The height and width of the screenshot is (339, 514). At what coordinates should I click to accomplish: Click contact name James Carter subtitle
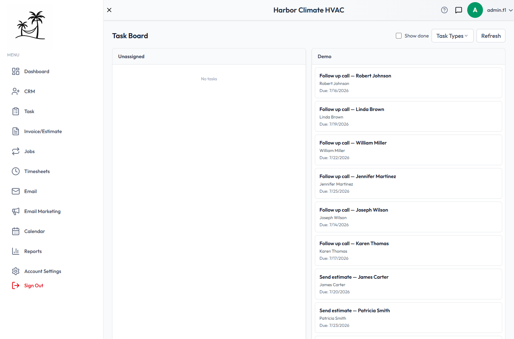click(x=332, y=285)
